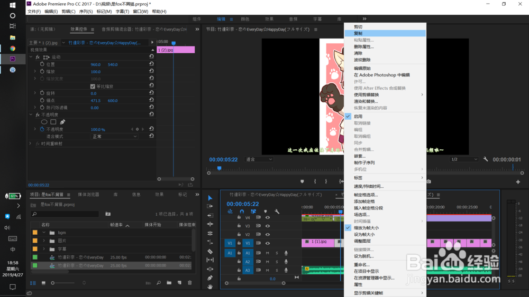Open the 序列(S) menu
Screen dimensions: 529x297
(86, 12)
